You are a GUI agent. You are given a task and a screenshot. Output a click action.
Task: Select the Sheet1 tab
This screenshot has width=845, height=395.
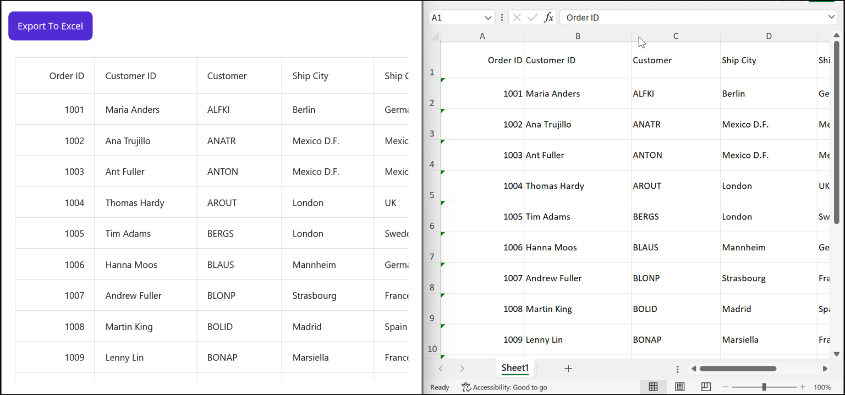point(514,367)
